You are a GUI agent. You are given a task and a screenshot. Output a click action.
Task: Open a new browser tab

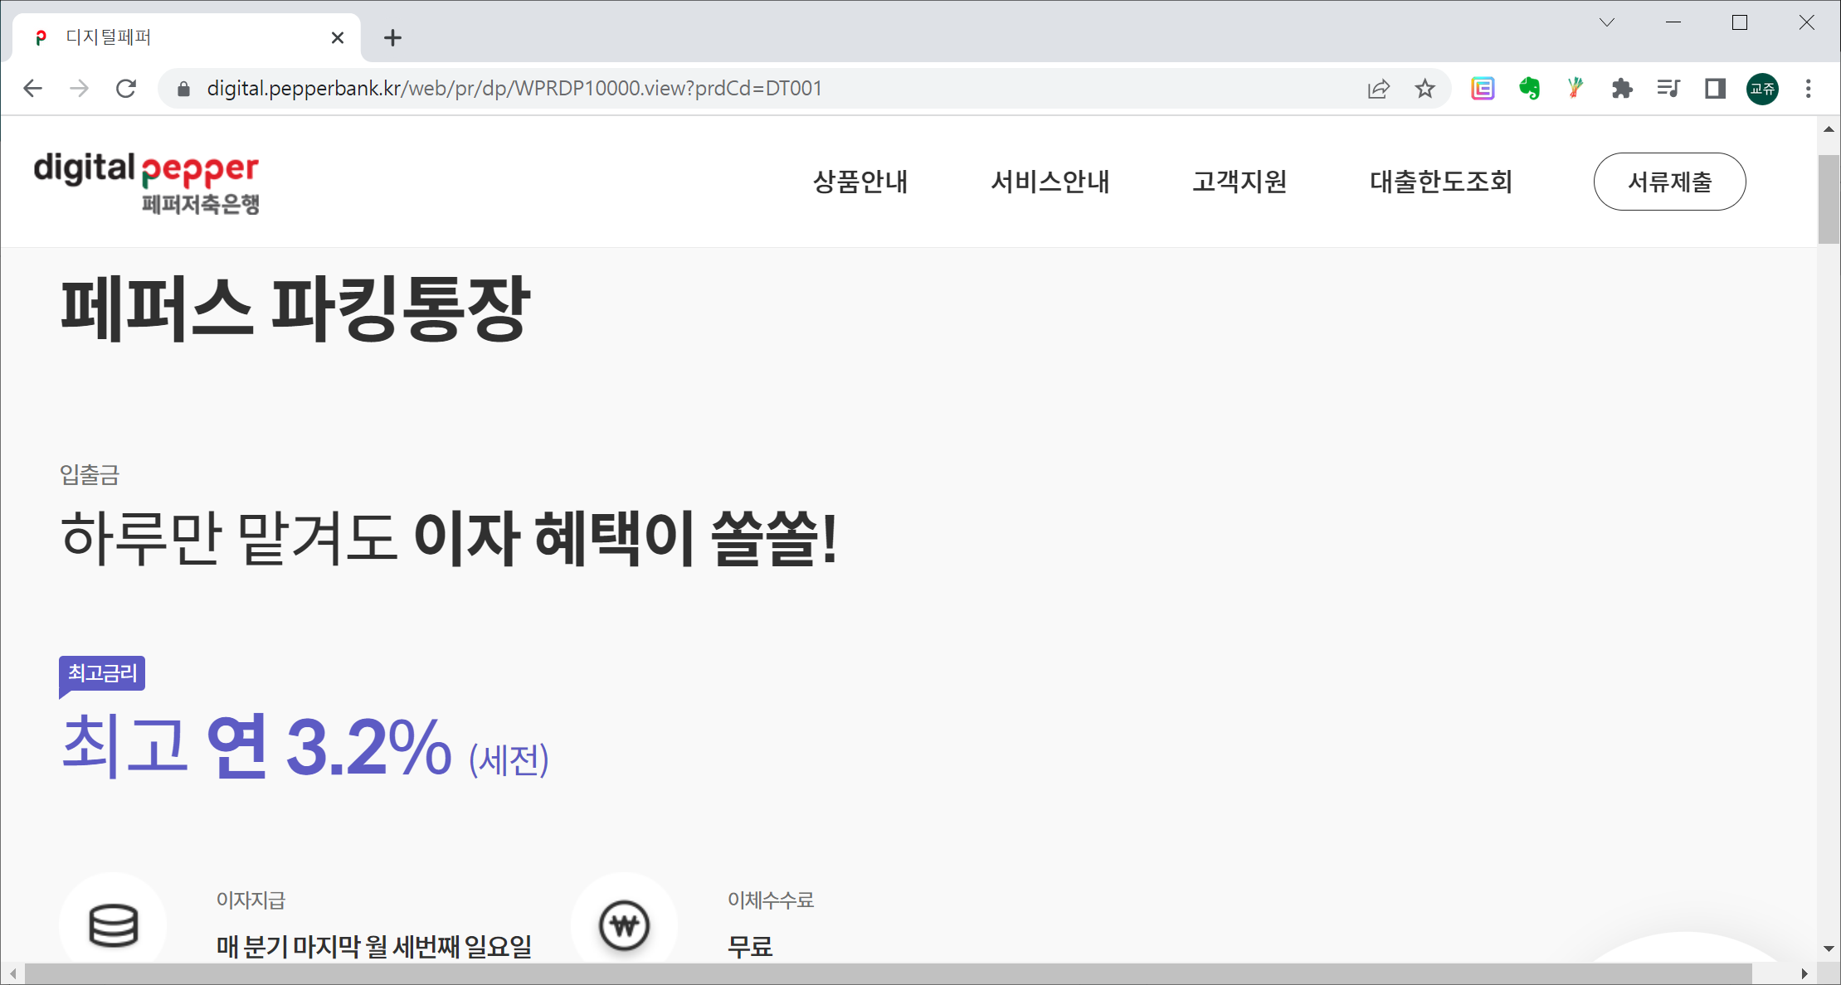pos(392,37)
